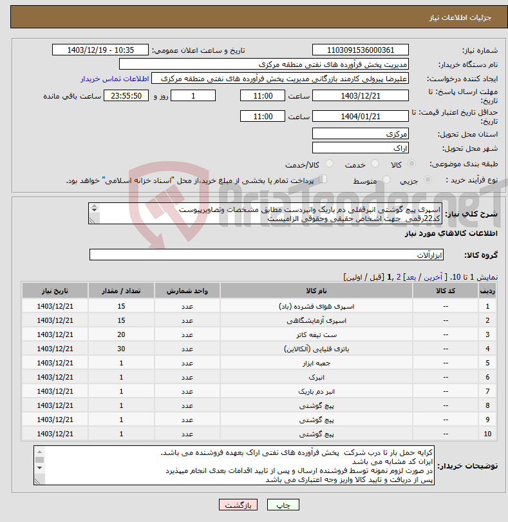Open the اطلاعات تماس خریدار link
Image resolution: width=508 pixels, height=522 pixels.
(115, 79)
